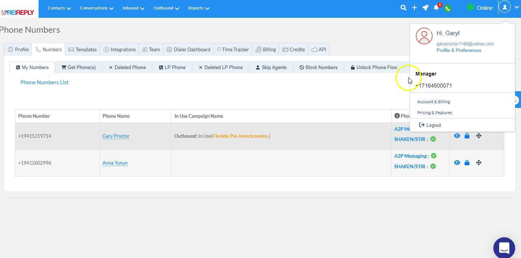Viewport: 521px width, 258px height.
Task: Switch to the Billing tab
Action: click(266, 49)
